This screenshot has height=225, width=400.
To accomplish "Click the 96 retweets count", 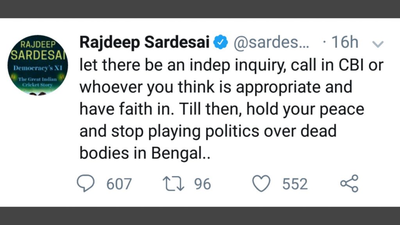I will pos(202,184).
